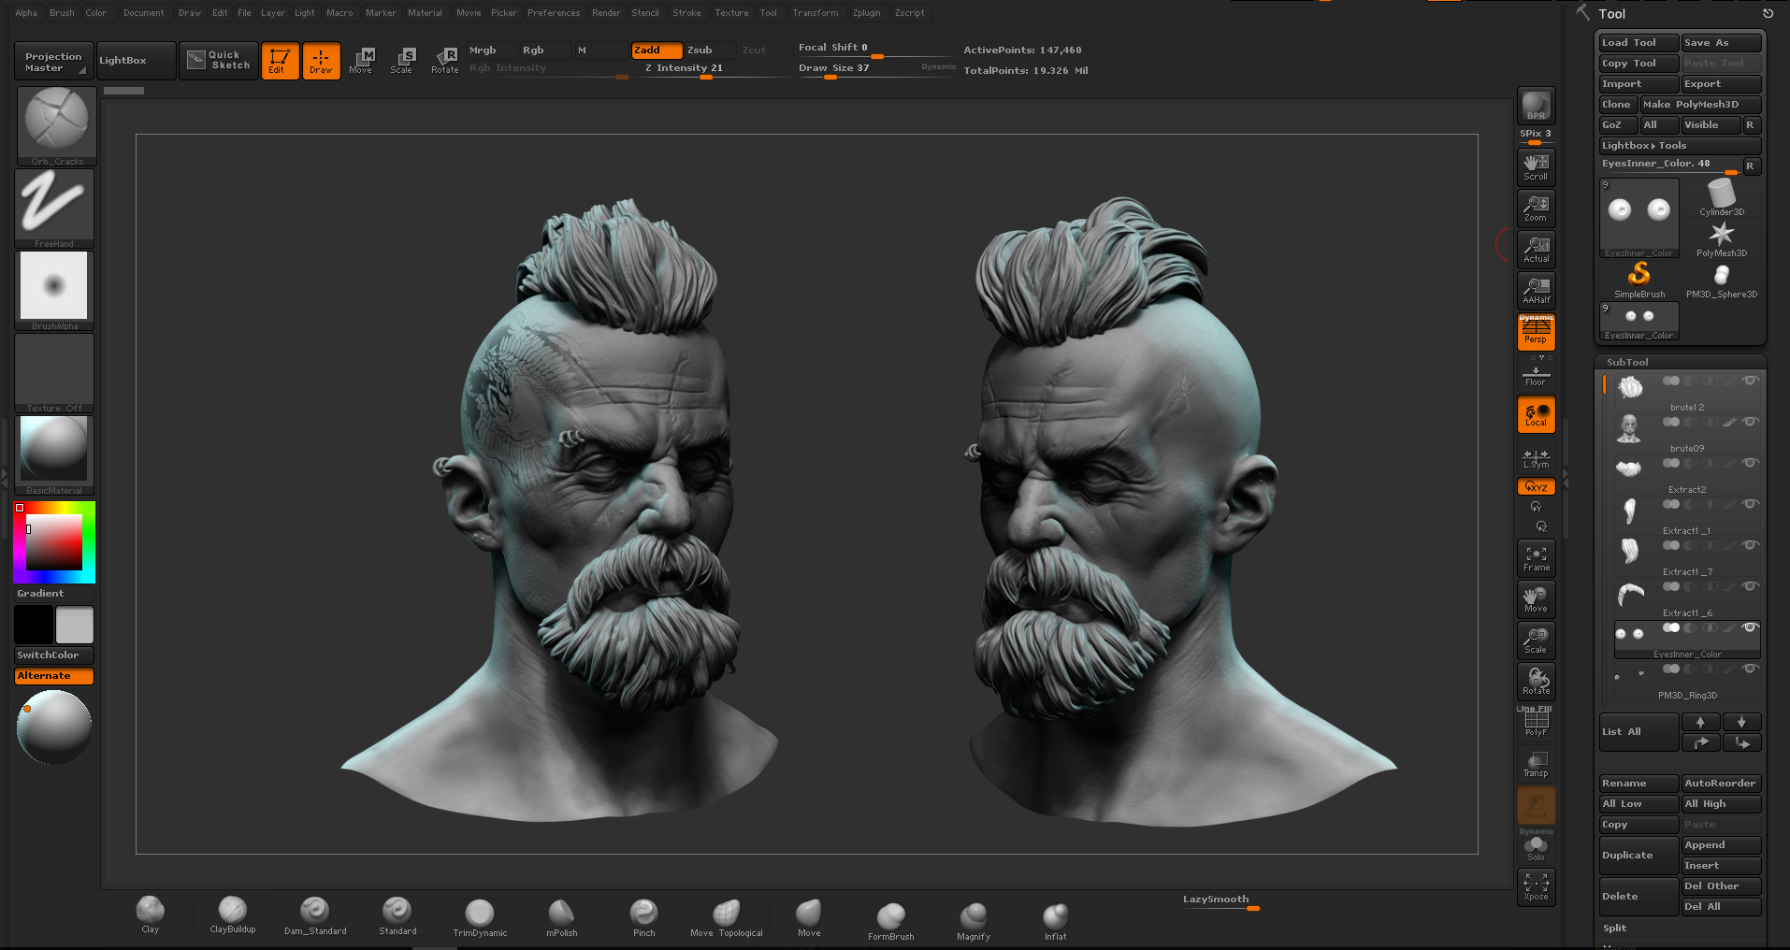Open the Texture Off selector

[54, 373]
